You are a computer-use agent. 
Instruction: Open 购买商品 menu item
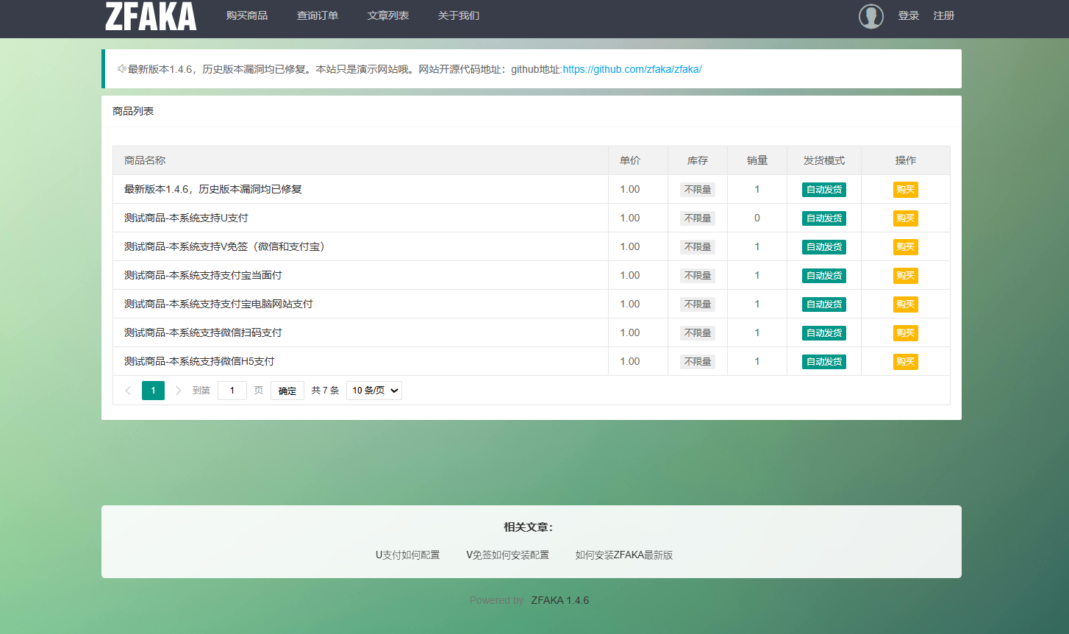click(247, 15)
